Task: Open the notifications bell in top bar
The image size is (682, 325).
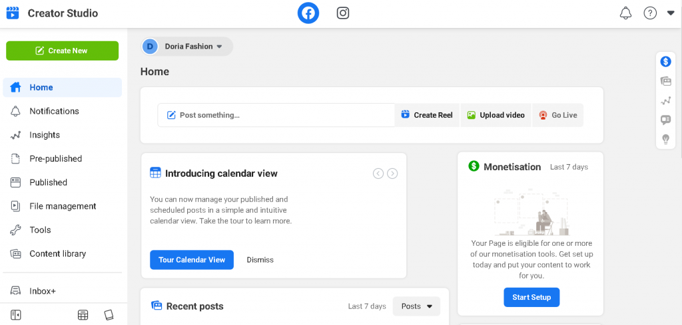Action: coord(625,13)
